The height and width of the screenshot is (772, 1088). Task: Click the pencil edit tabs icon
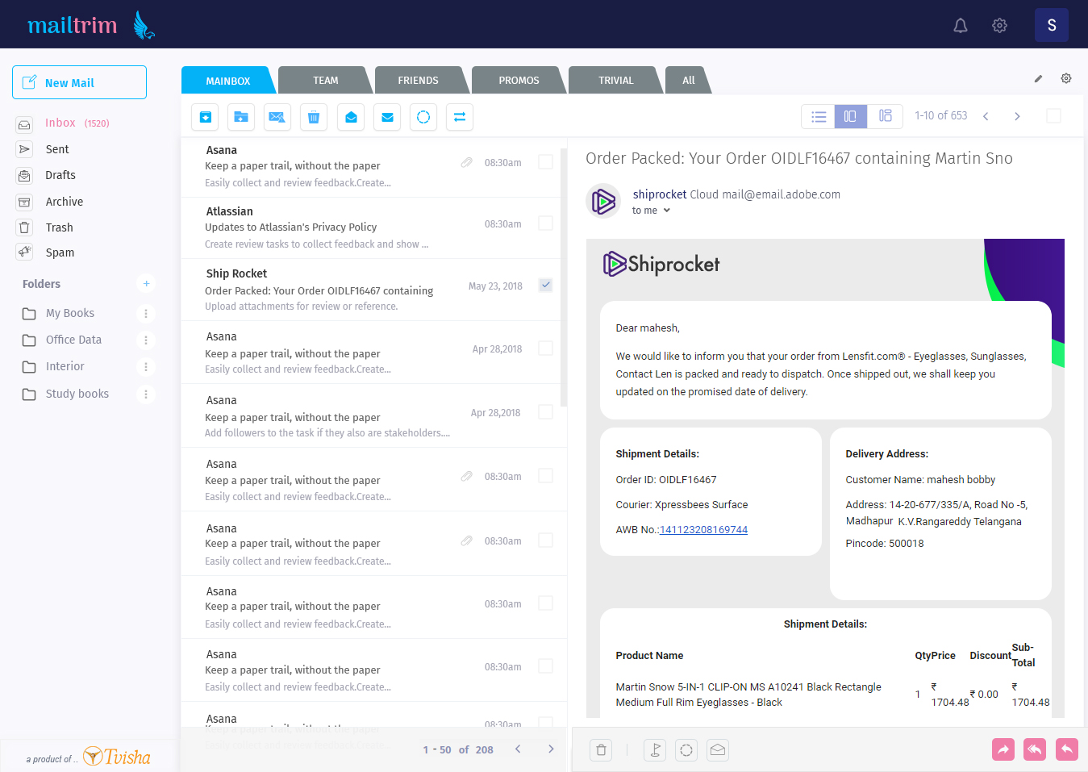(1038, 79)
